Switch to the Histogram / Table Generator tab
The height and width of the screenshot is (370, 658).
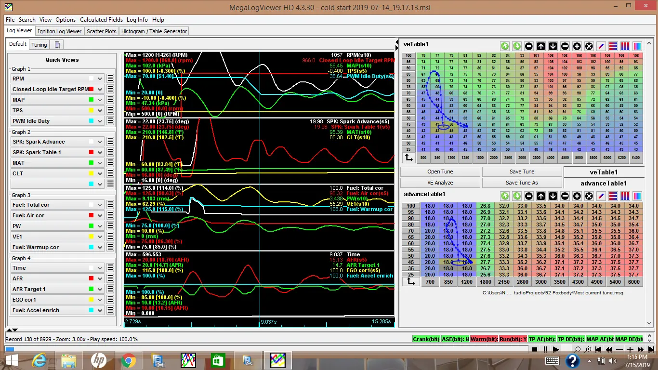154,31
